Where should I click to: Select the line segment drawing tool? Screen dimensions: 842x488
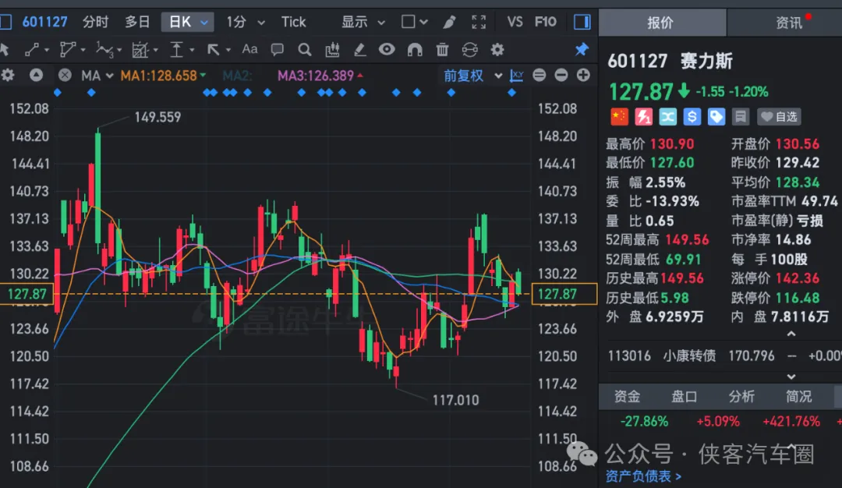(x=32, y=50)
